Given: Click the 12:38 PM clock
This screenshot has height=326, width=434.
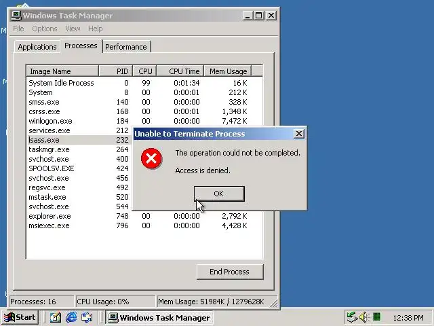Looking at the screenshot, I should tap(408, 318).
